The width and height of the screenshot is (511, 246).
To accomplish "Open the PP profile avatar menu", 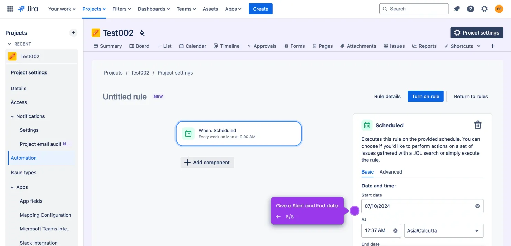I will click(499, 9).
